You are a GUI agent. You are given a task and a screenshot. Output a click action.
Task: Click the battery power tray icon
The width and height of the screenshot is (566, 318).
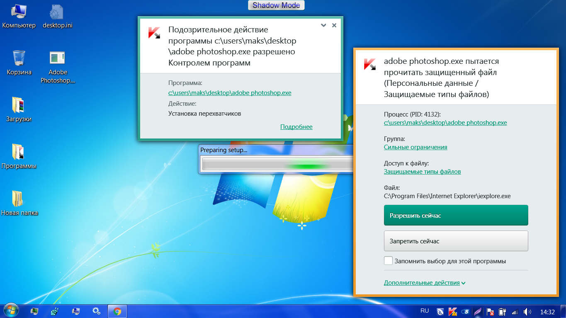(x=503, y=311)
